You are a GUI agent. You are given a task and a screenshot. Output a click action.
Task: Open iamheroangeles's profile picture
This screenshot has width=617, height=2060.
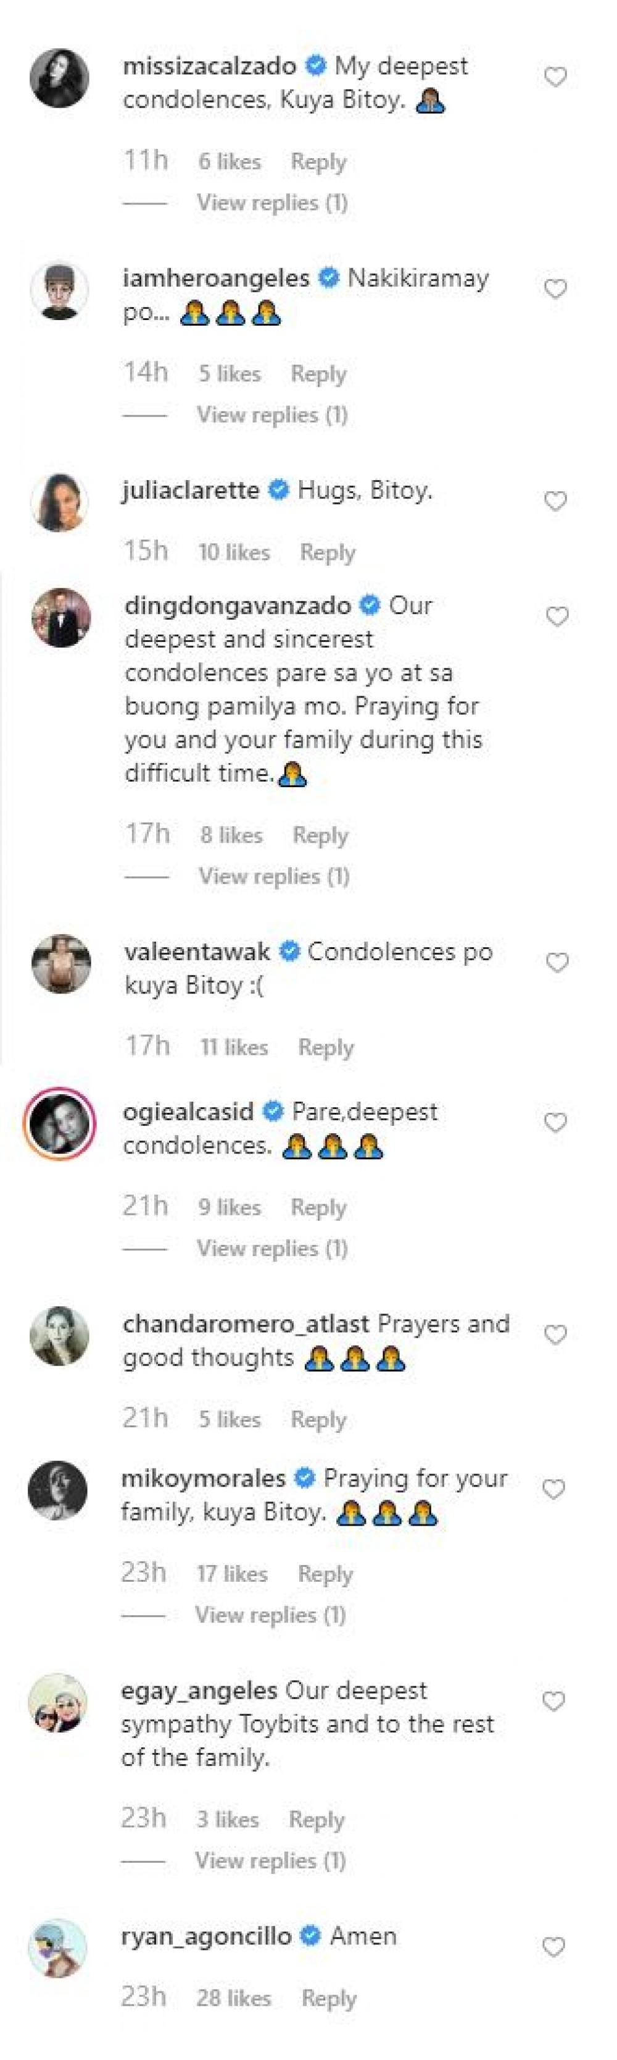point(59,290)
